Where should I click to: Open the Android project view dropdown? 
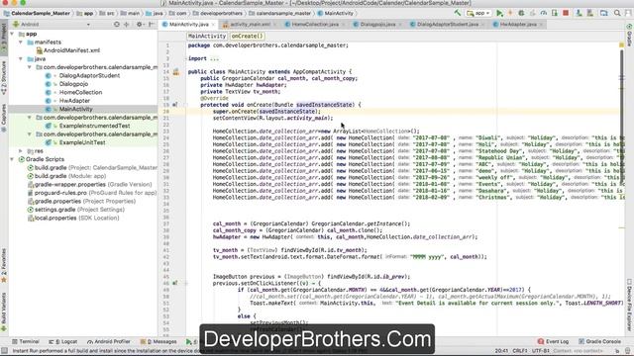[52, 24]
